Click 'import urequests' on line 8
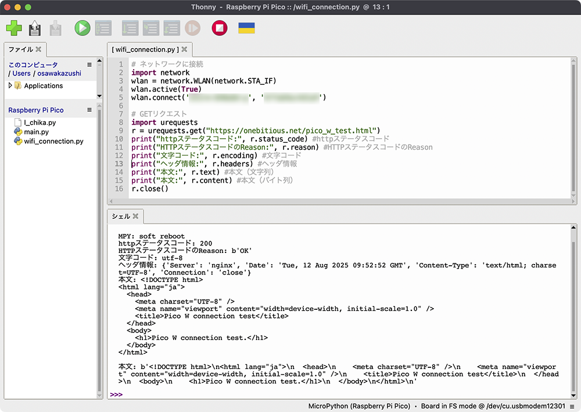This screenshot has height=412, width=581. point(164,122)
